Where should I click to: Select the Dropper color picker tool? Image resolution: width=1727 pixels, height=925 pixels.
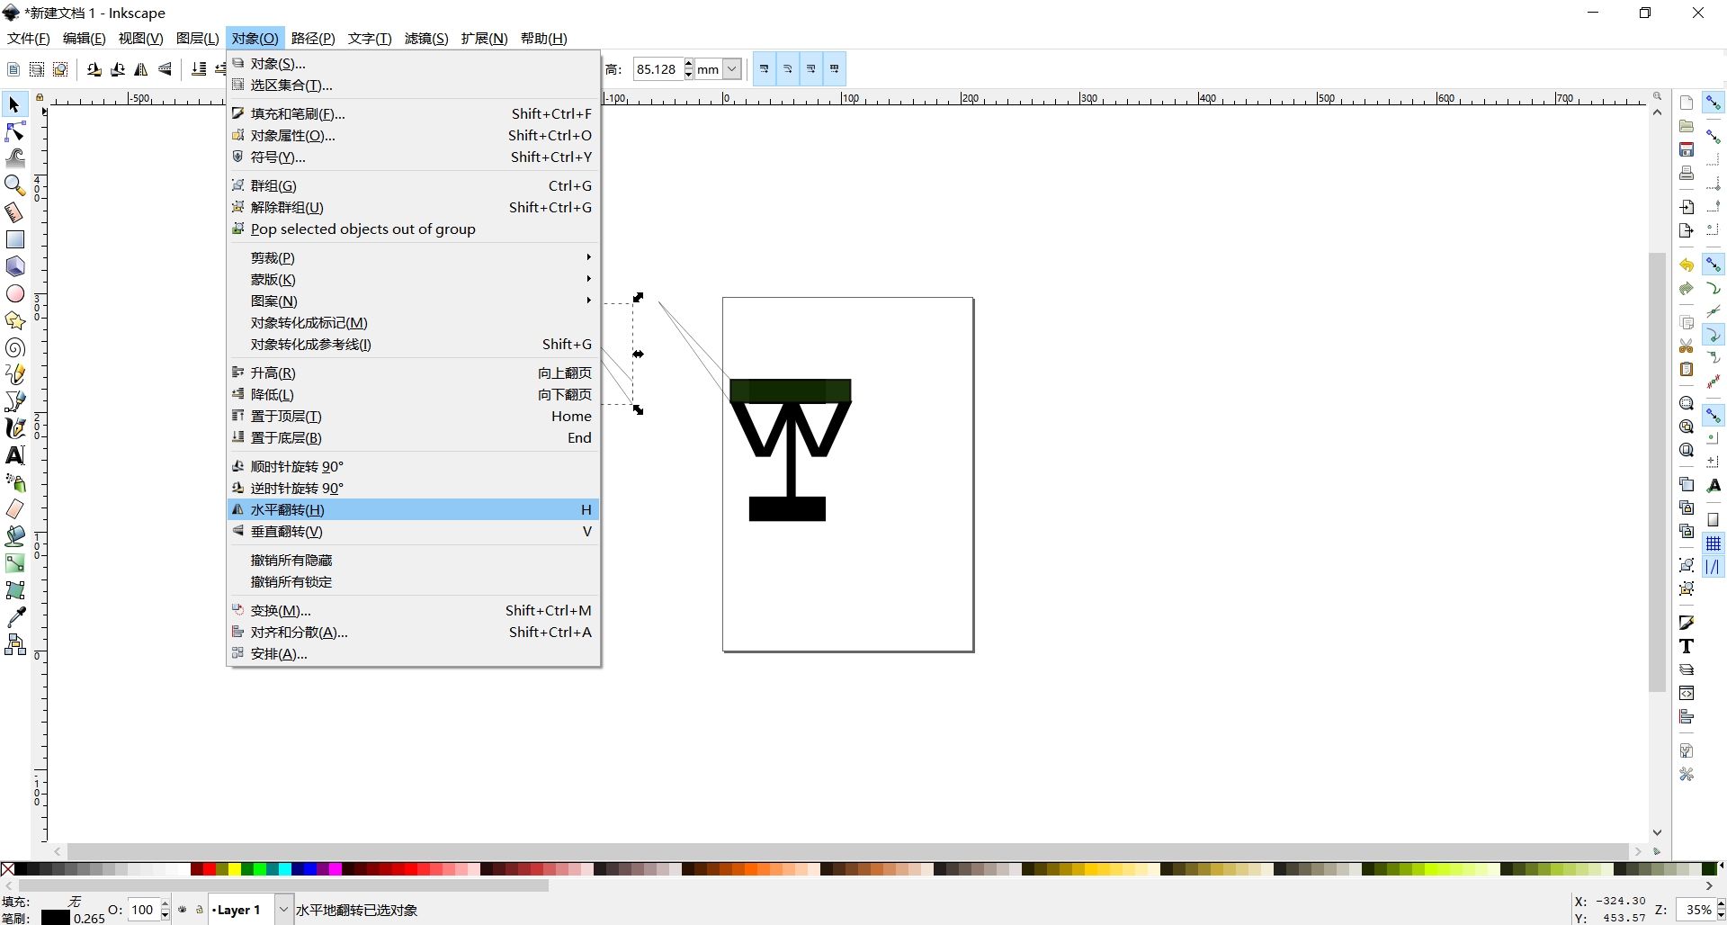(x=14, y=617)
